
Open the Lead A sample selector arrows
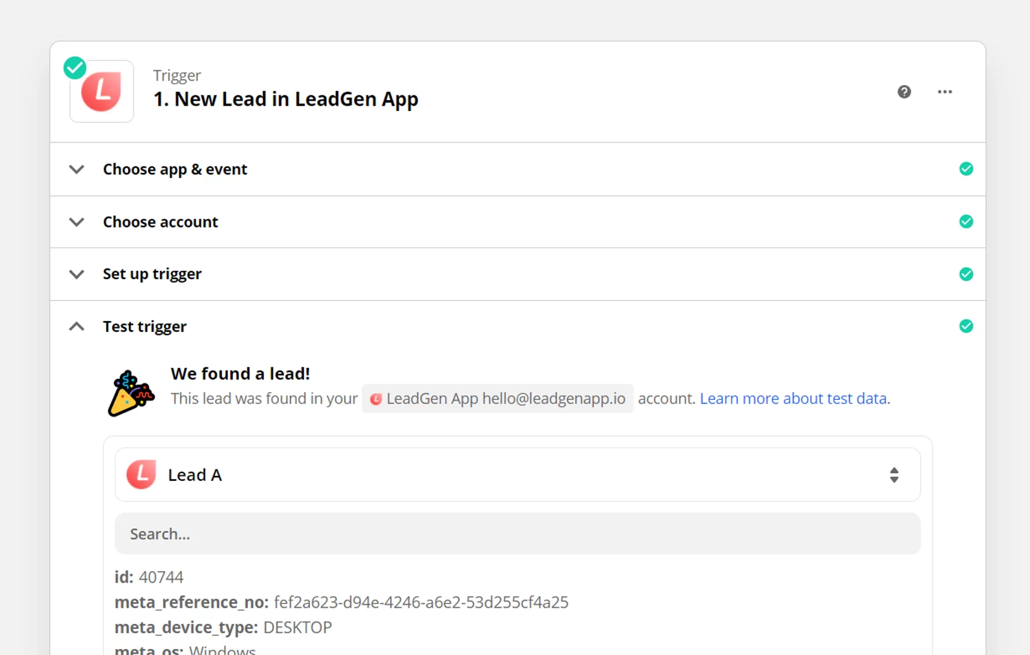pos(893,475)
